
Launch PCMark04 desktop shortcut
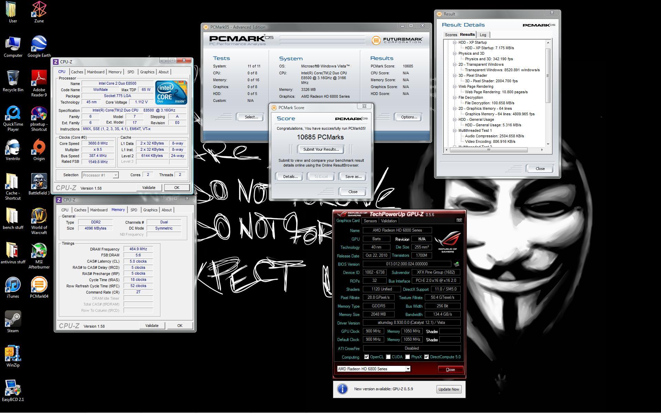point(39,287)
